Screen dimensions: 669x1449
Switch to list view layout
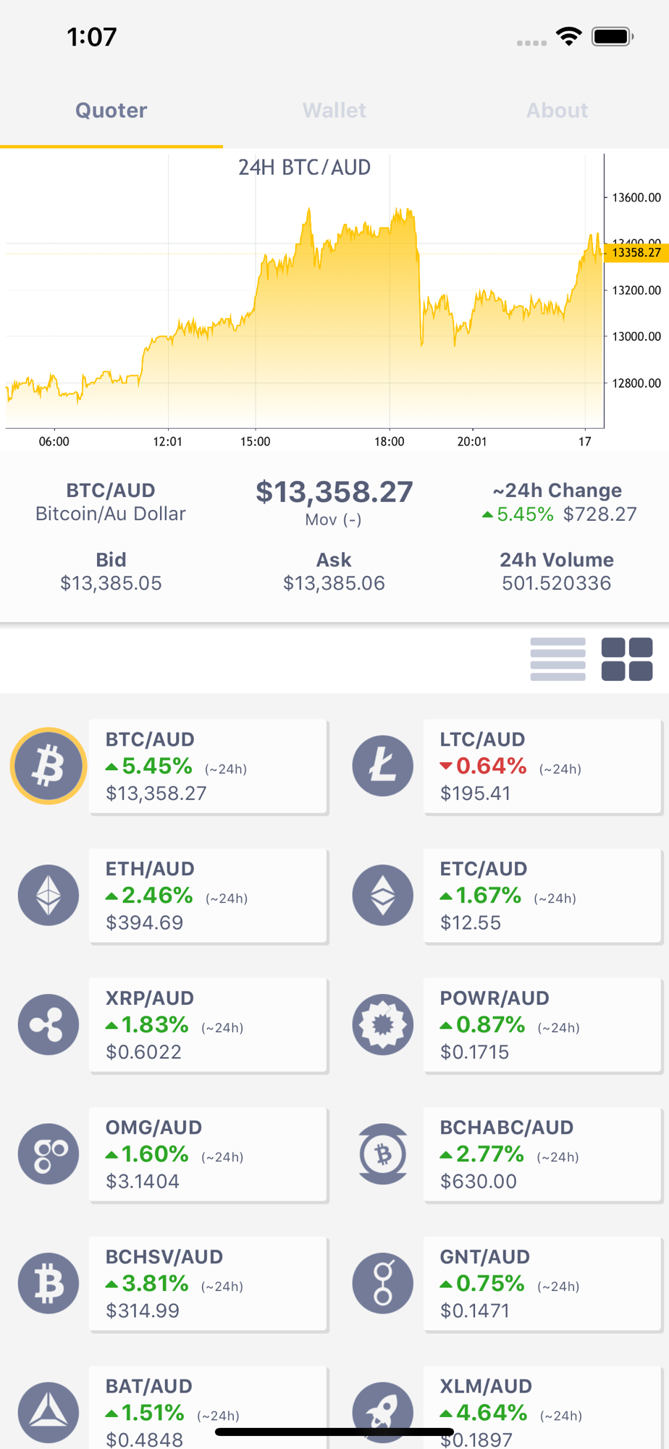coord(557,659)
